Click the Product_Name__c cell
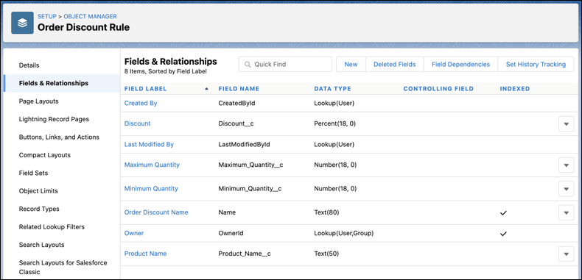Screen dimensions: 582x280 [245, 254]
